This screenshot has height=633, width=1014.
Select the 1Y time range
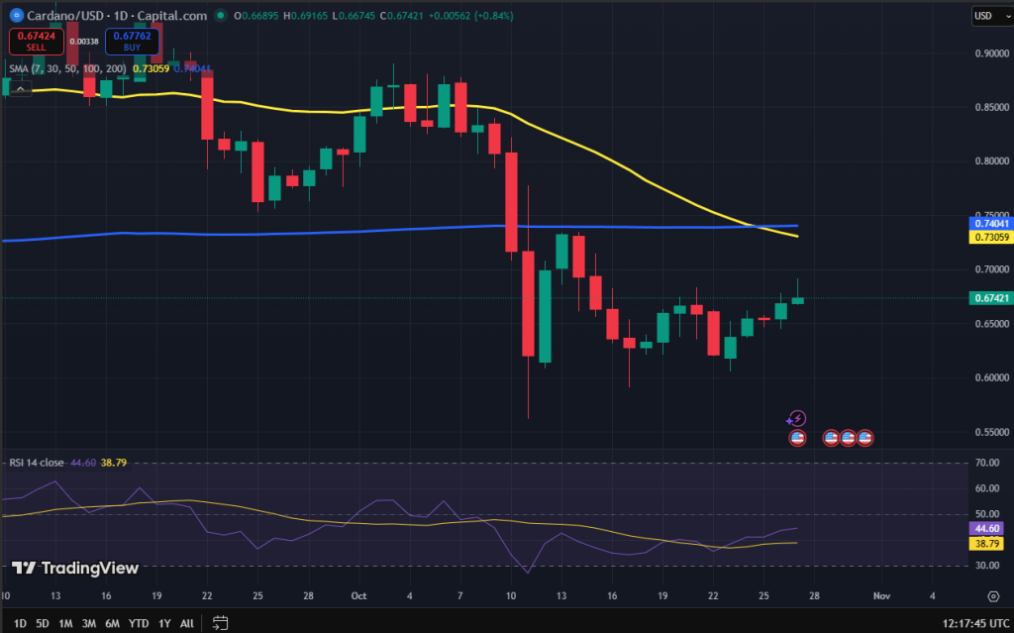coord(164,623)
